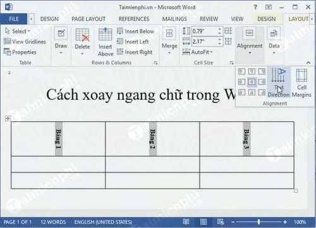Click the Word application icon in title bar

[9, 7]
